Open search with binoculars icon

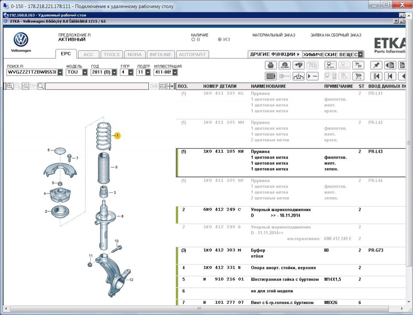298,65
